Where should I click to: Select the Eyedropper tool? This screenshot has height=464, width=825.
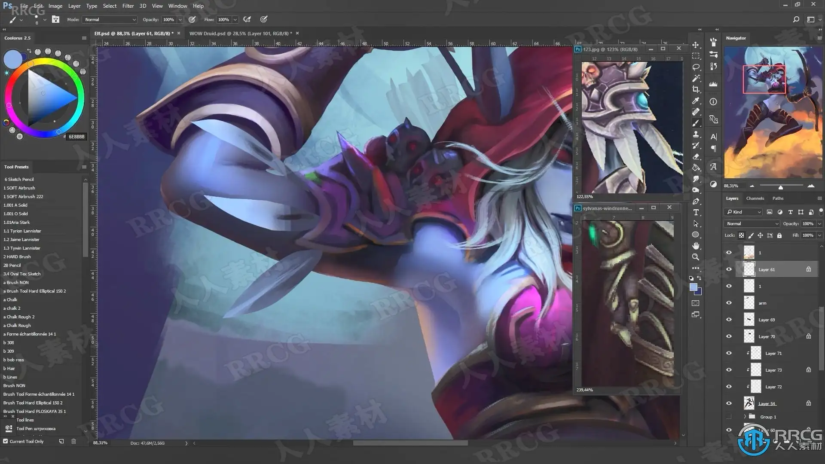click(x=696, y=101)
